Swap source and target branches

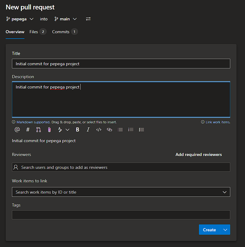(x=88, y=19)
